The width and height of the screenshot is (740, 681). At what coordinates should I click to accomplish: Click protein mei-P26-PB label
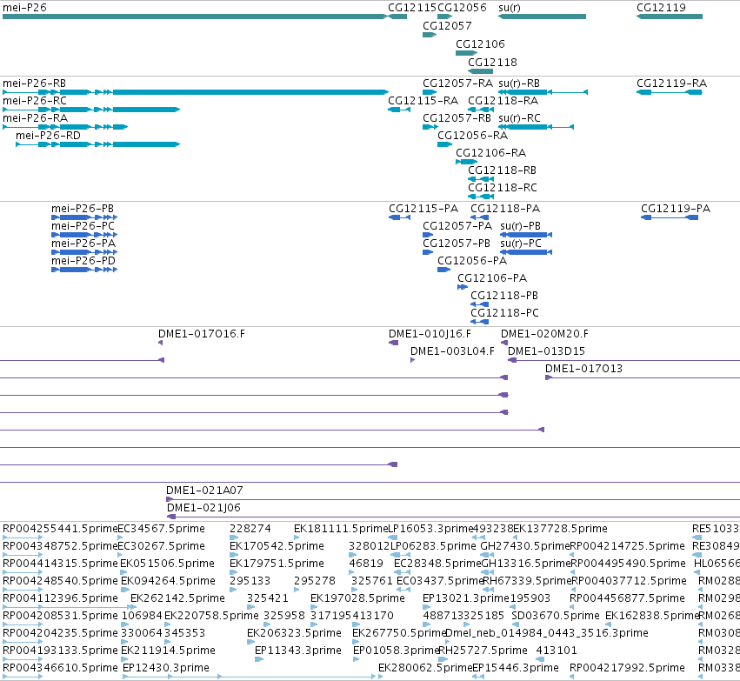(83, 209)
